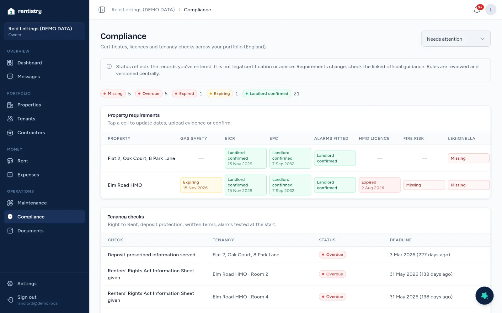Go to Rent in the Money section
This screenshot has width=502, height=313.
click(45, 161)
